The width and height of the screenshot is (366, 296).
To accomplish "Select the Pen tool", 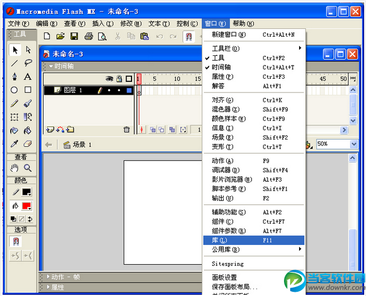I will point(14,76).
